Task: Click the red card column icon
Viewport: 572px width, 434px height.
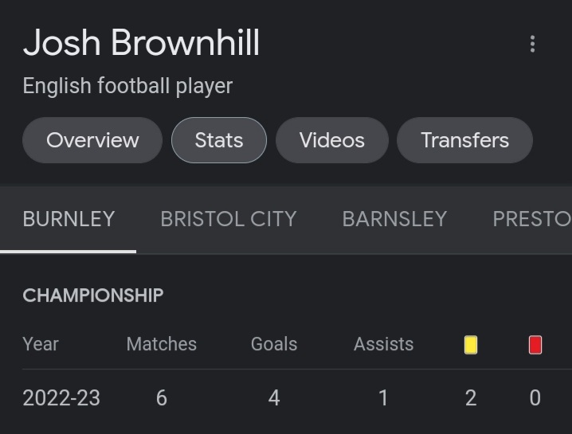Action: [535, 345]
